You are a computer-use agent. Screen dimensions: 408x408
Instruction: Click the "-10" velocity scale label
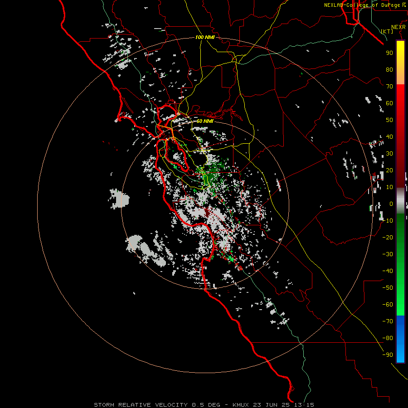388,221
